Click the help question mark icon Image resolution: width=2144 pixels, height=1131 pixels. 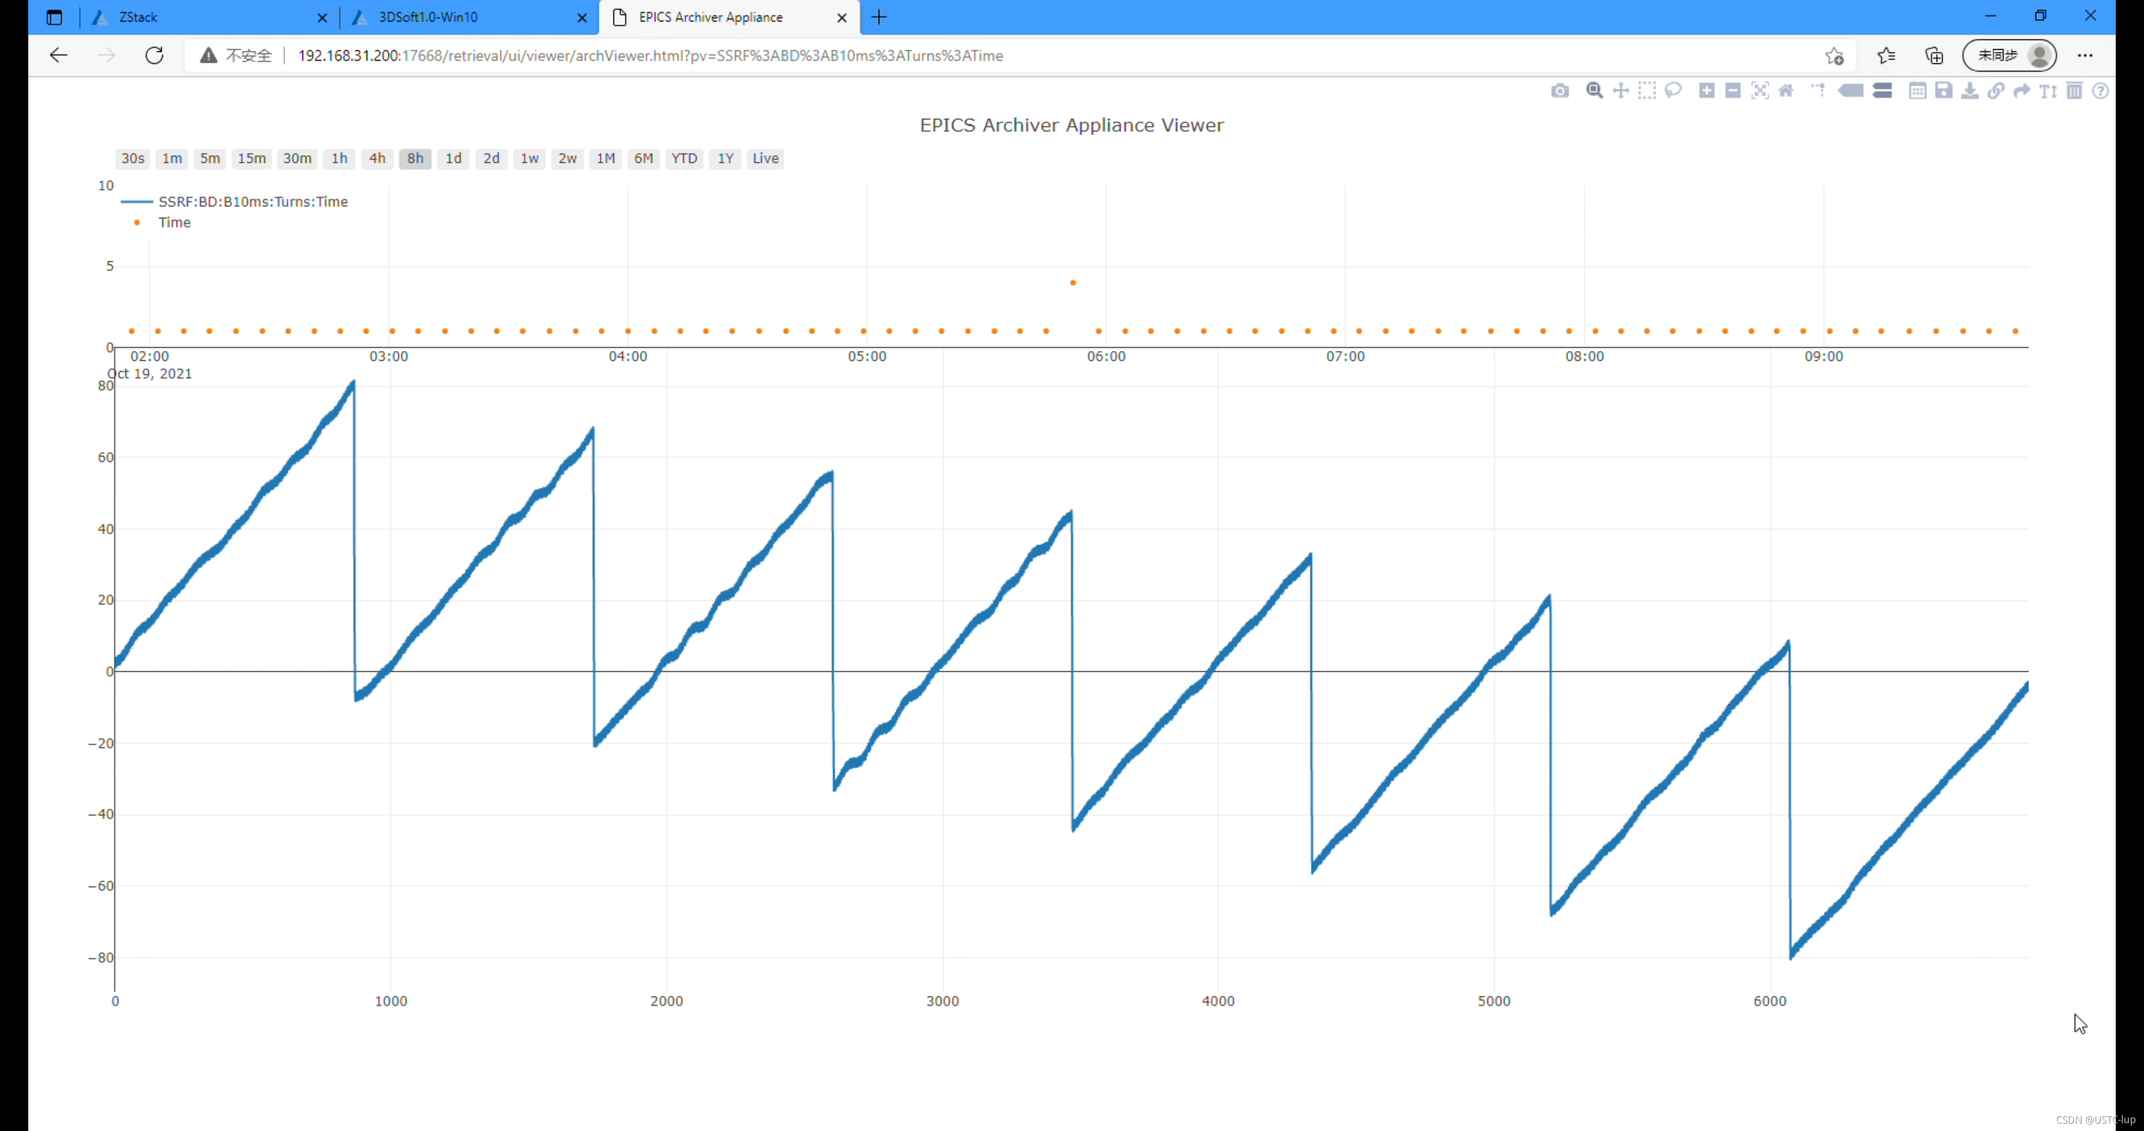(2100, 91)
